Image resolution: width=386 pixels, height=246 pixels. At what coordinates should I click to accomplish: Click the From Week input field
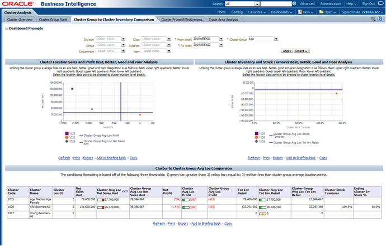[x=206, y=39]
